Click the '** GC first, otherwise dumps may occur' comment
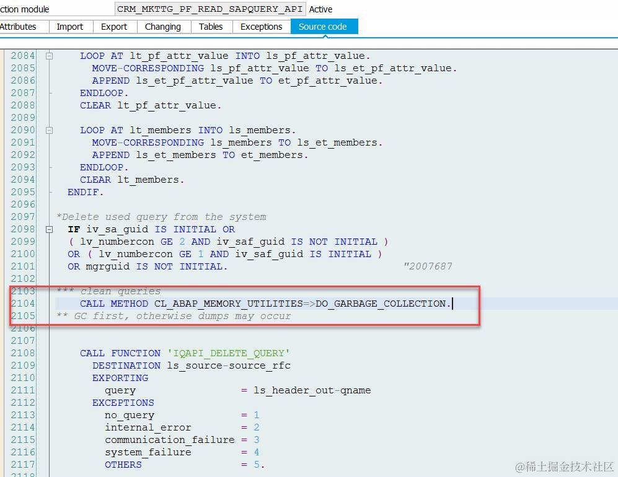 click(174, 316)
